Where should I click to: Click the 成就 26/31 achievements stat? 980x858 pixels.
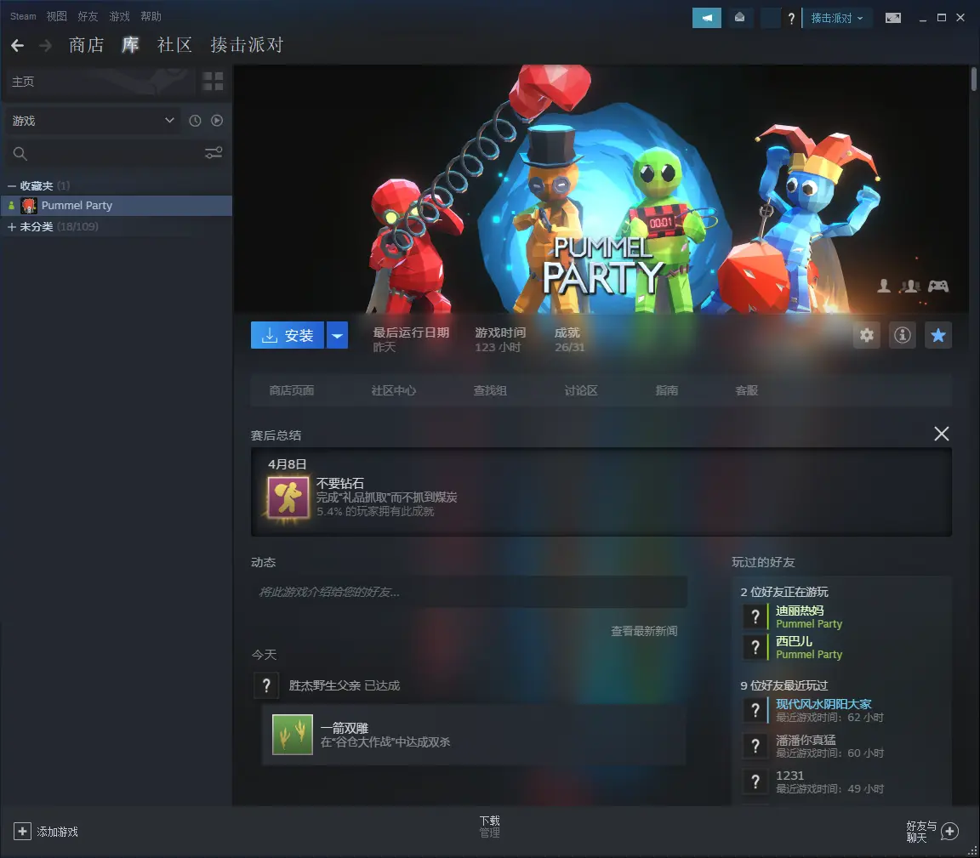tap(569, 339)
